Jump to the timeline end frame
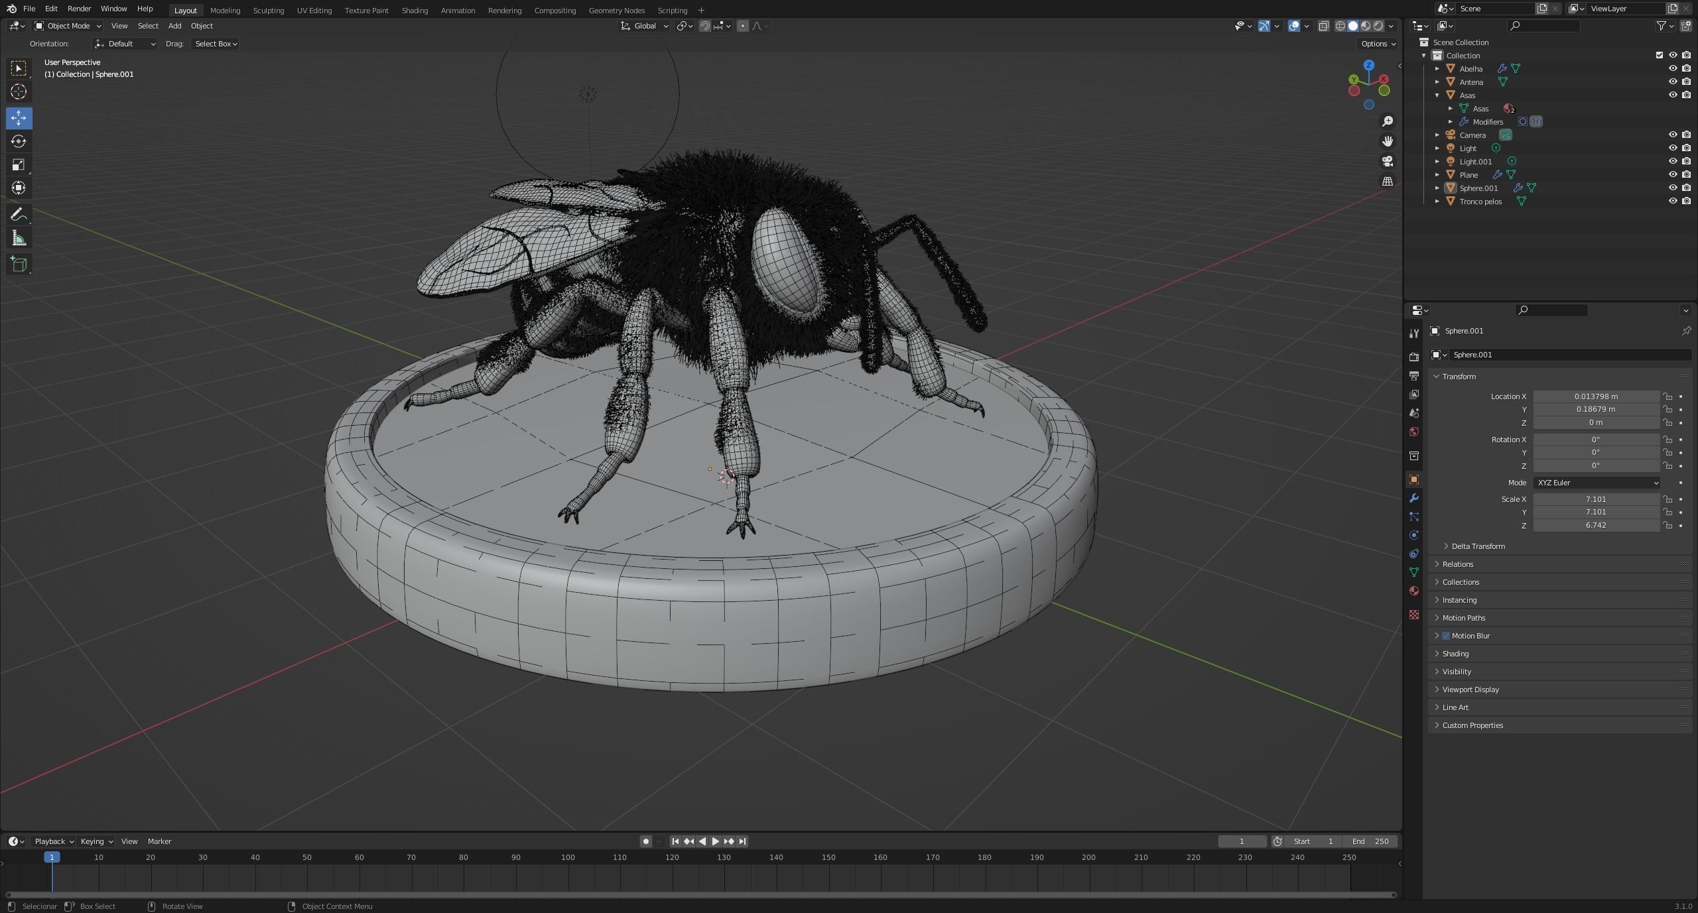1698x913 pixels. tap(742, 841)
